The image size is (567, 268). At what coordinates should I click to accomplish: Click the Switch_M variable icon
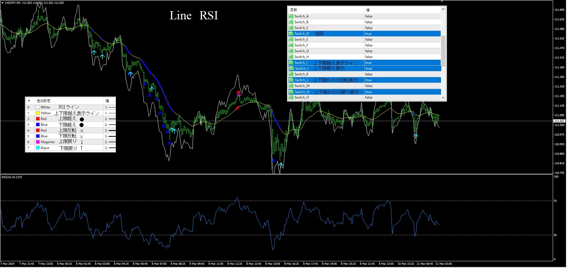pos(291,86)
